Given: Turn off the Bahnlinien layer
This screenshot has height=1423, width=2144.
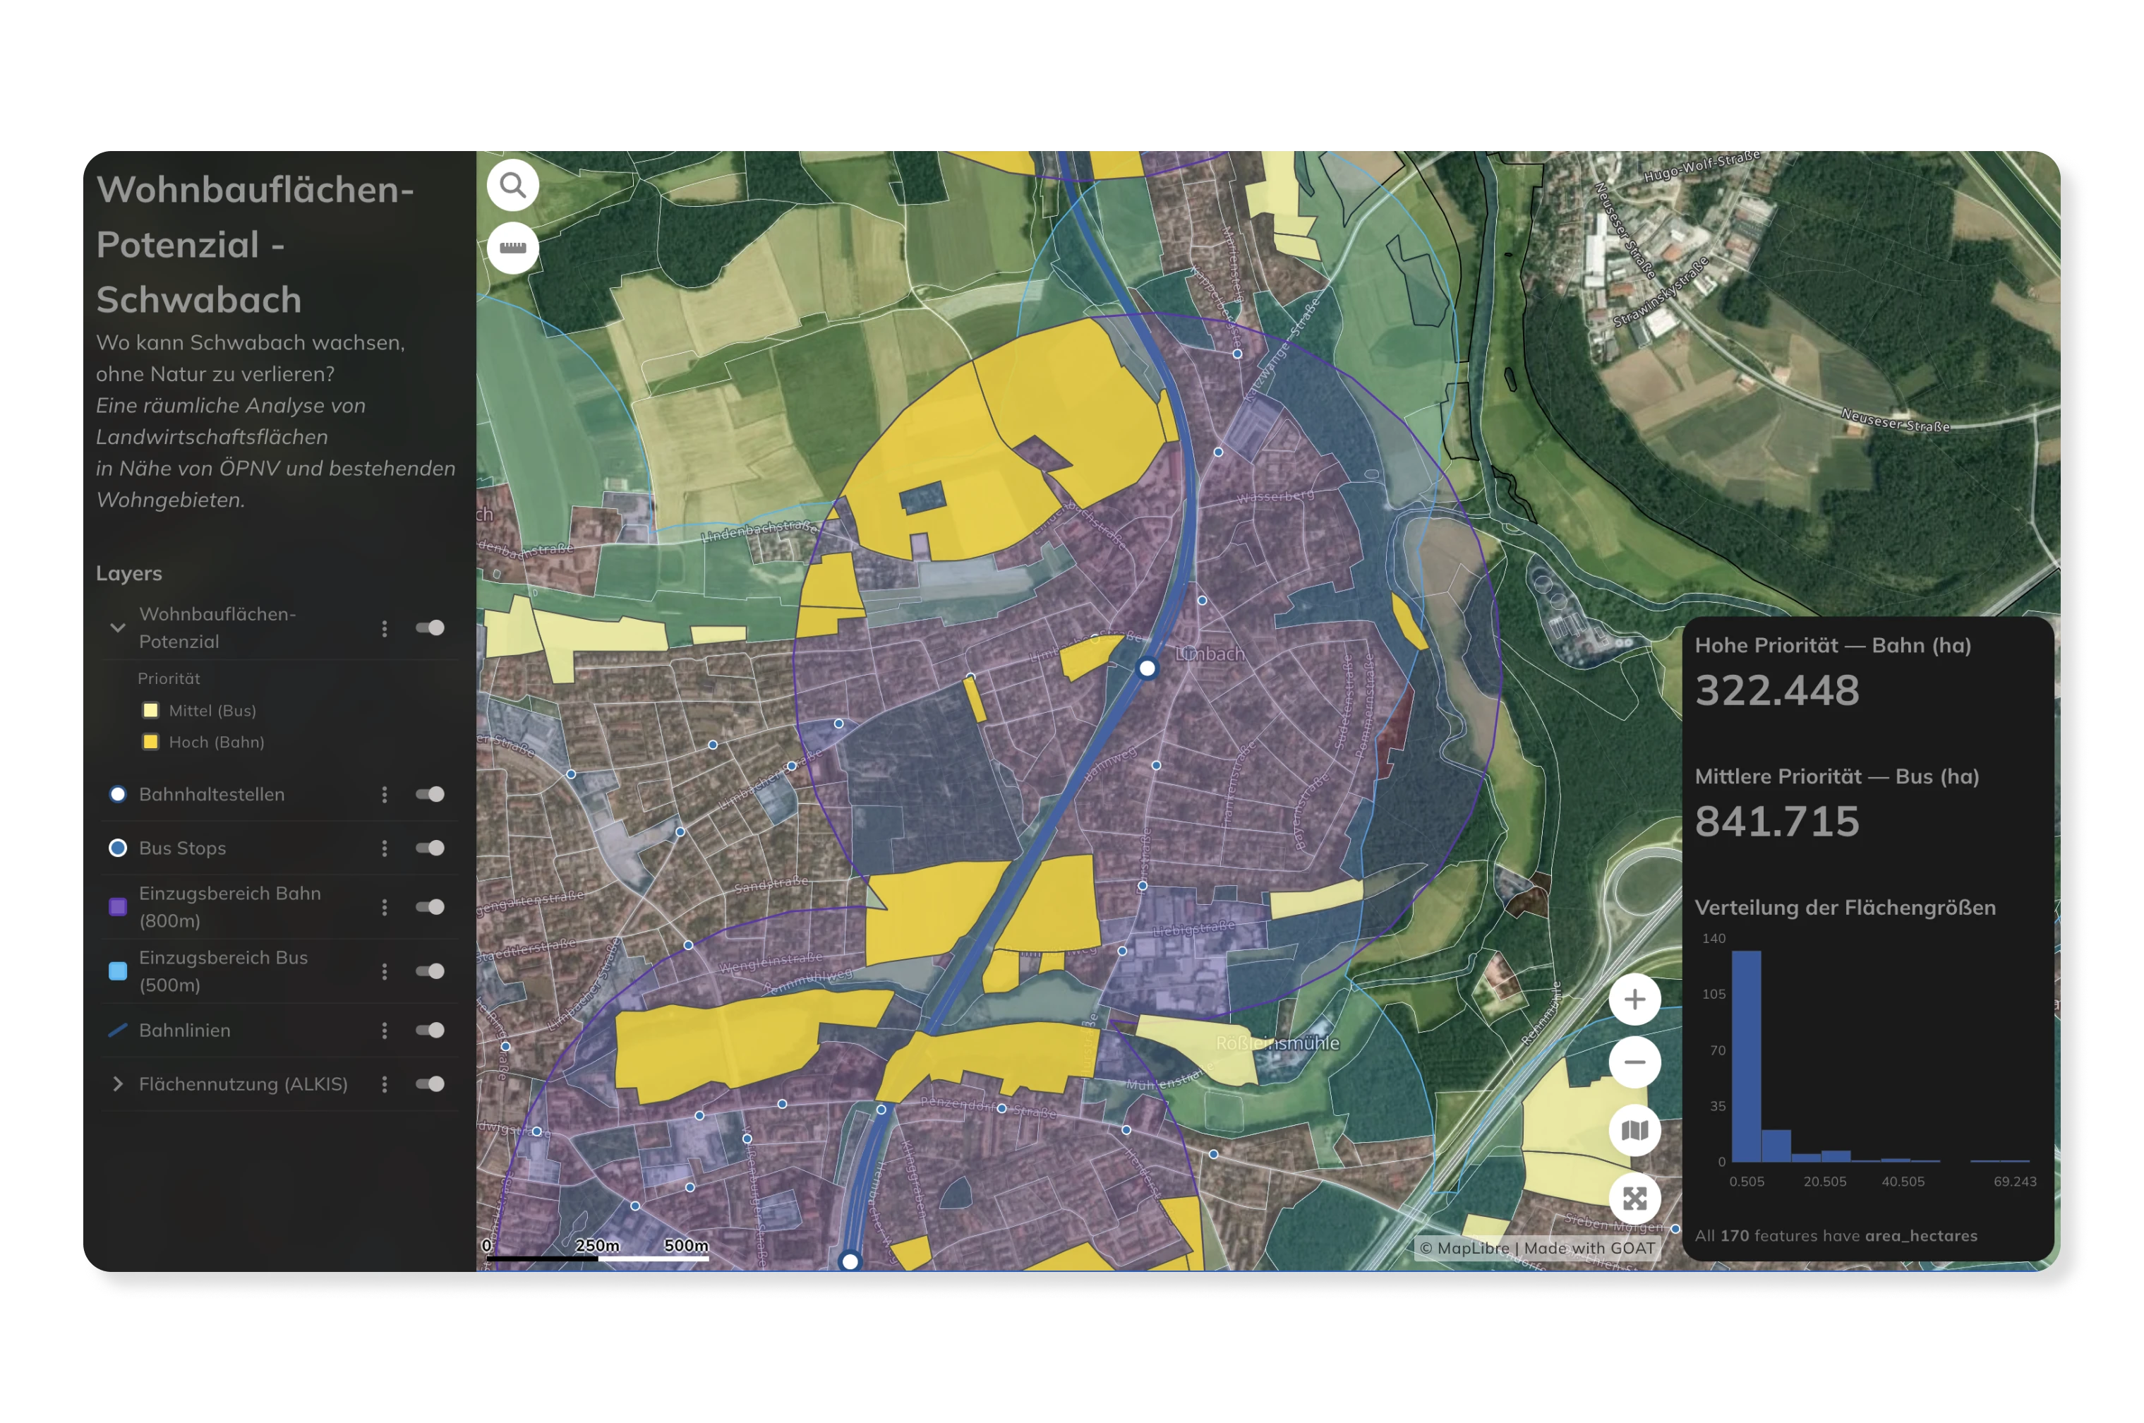Looking at the screenshot, I should (x=430, y=1030).
